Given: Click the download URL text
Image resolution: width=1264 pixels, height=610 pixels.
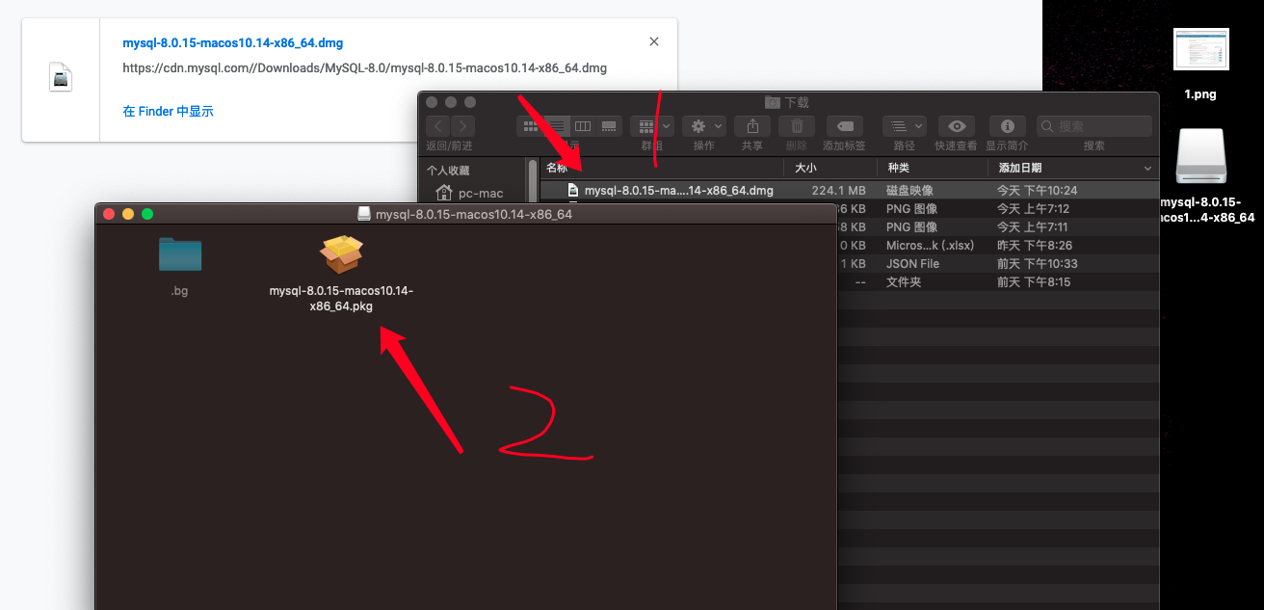Looking at the screenshot, I should 364,68.
